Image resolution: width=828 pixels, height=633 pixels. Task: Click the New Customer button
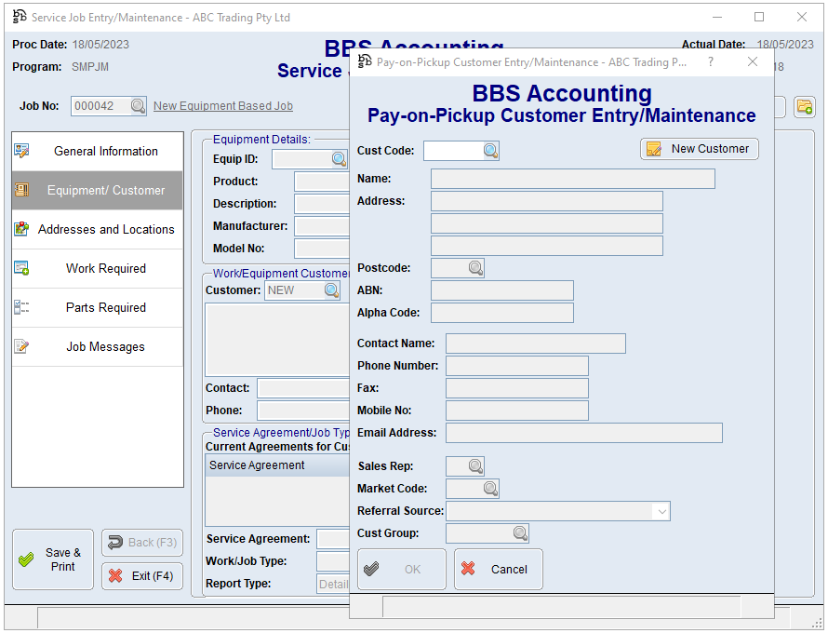click(699, 149)
